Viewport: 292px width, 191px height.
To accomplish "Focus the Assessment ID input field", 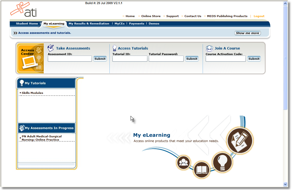I will pyautogui.click(x=70, y=59).
